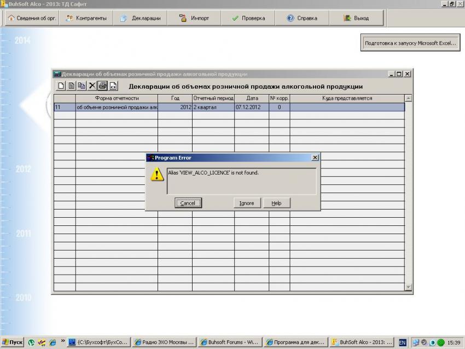Click the new declaration icon

(x=61, y=85)
